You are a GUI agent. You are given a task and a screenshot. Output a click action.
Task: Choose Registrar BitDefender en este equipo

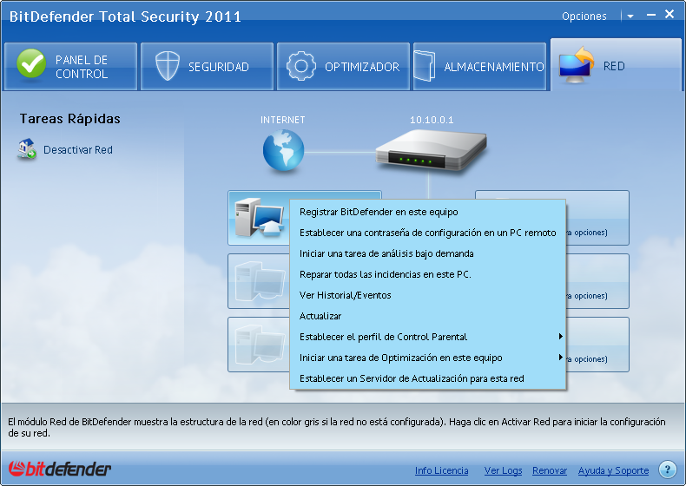point(379,212)
